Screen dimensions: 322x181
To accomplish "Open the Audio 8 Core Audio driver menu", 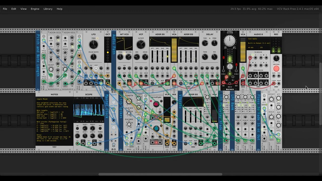I will coord(258,39).
